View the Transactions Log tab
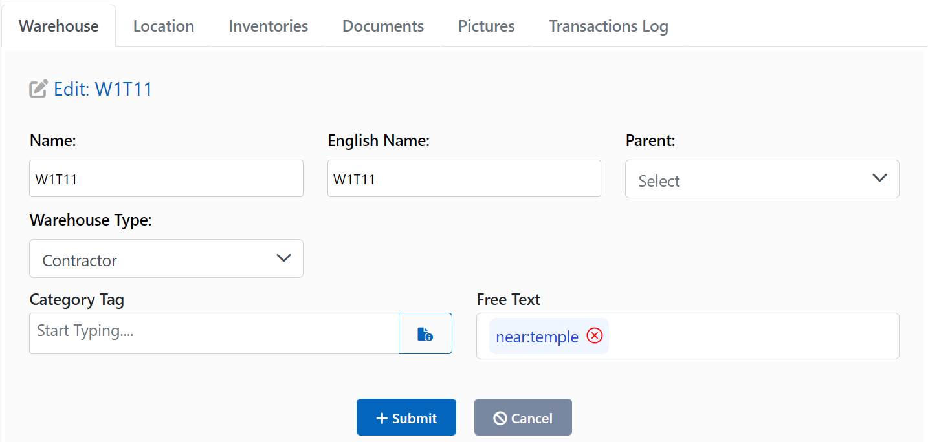 tap(608, 26)
